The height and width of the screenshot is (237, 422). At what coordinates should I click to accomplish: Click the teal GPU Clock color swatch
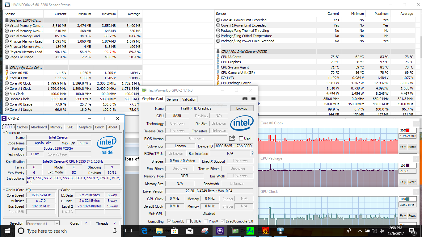(408, 199)
